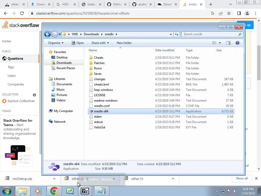Click the search magnifier icon in Explorer
The width and height of the screenshot is (261, 196).
240,34
